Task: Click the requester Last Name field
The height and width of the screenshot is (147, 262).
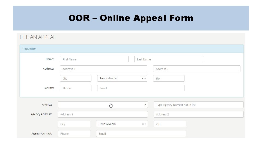Action: click(x=169, y=59)
